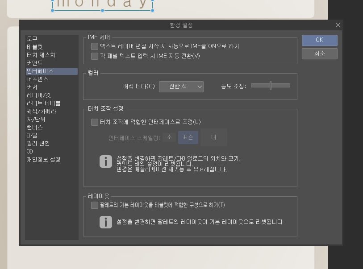
Task: Open the 배색 테마 dropdown
Action: 181,87
